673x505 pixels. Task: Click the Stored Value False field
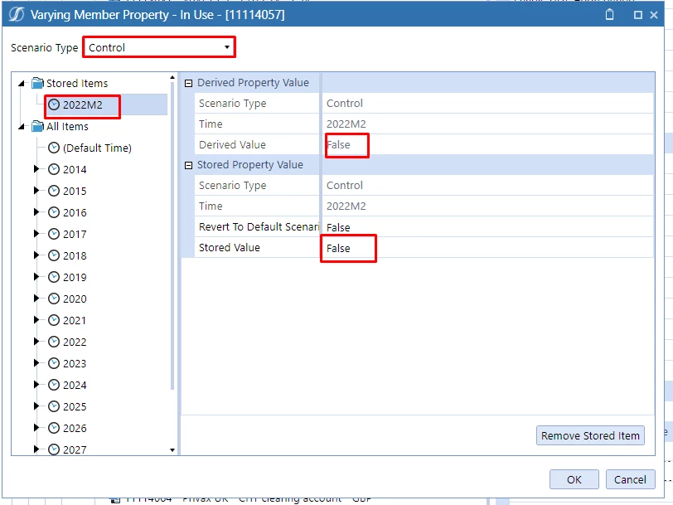487,248
